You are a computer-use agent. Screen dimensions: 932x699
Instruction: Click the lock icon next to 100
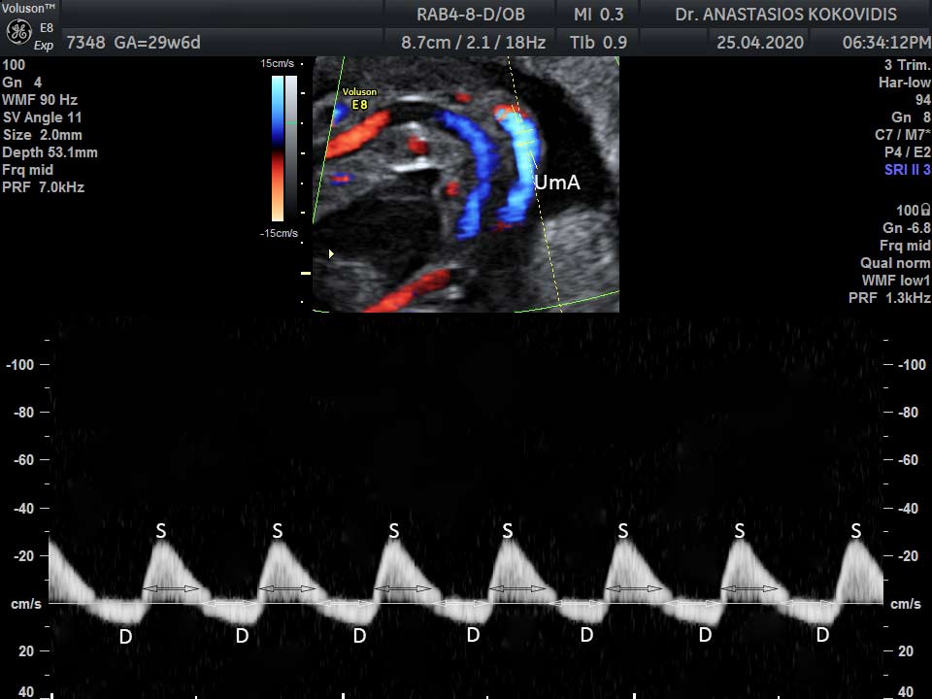[925, 210]
